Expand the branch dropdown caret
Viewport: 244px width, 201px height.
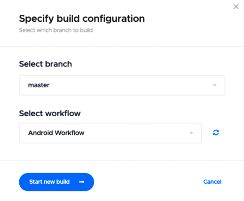point(215,85)
